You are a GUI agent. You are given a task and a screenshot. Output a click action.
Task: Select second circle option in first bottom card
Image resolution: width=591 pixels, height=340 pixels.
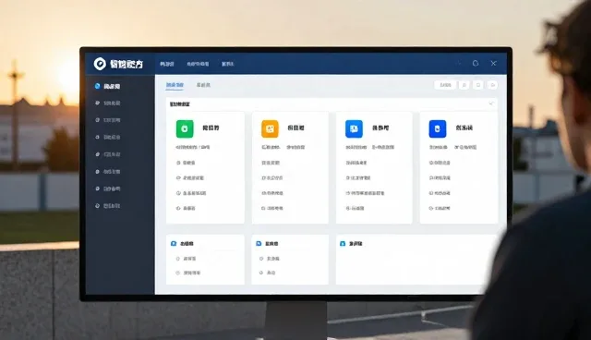pyautogui.click(x=178, y=273)
